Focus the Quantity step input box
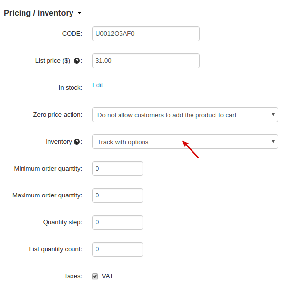288x293 pixels. point(118,222)
